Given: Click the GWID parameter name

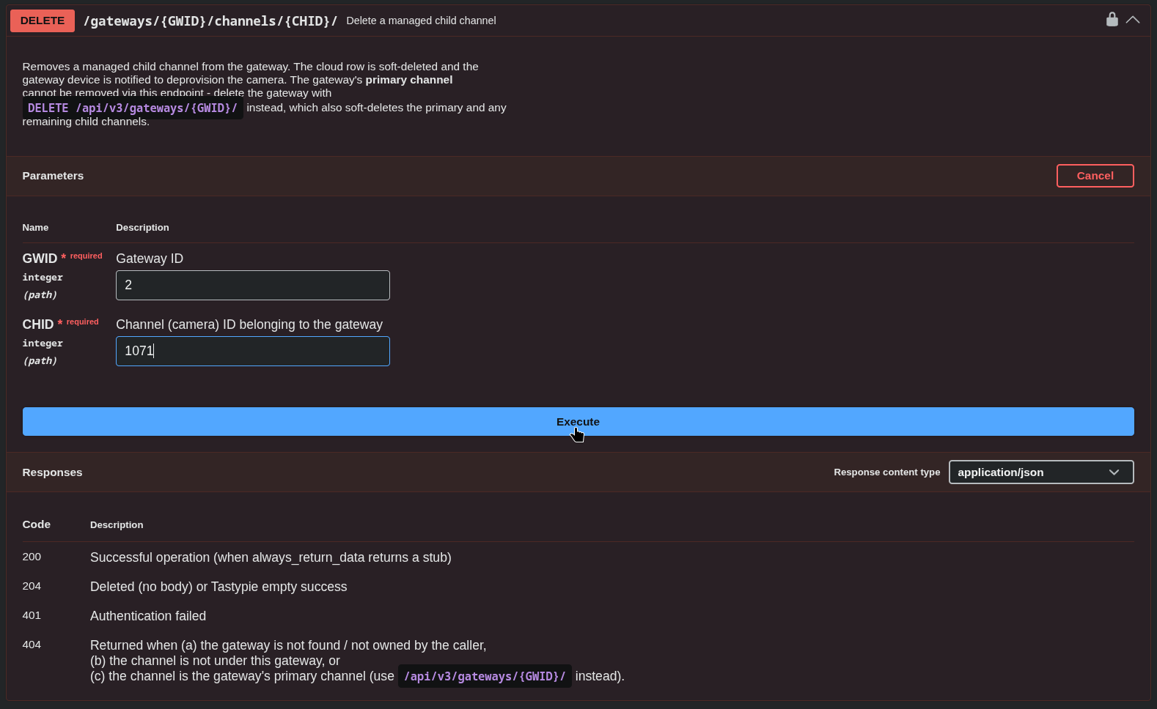Looking at the screenshot, I should click(x=40, y=259).
